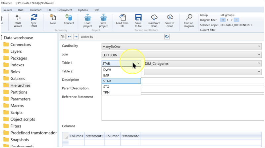Select the Hierarchies folder
265x148 pixels.
pos(20,85)
